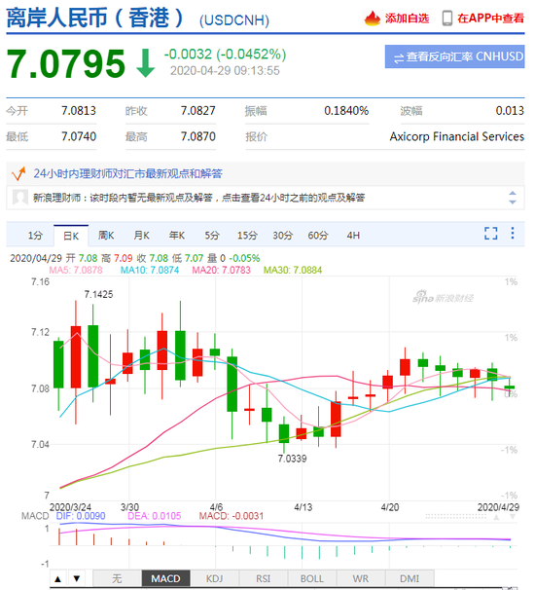The width and height of the screenshot is (535, 590).
Task: Select the KDJ indicator tab
Action: click(x=214, y=578)
